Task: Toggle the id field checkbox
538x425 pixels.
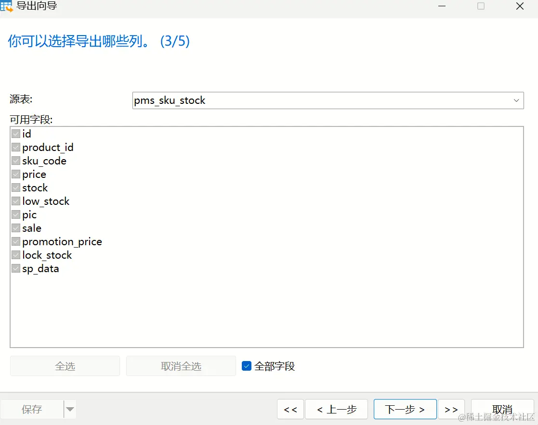Action: click(x=16, y=134)
